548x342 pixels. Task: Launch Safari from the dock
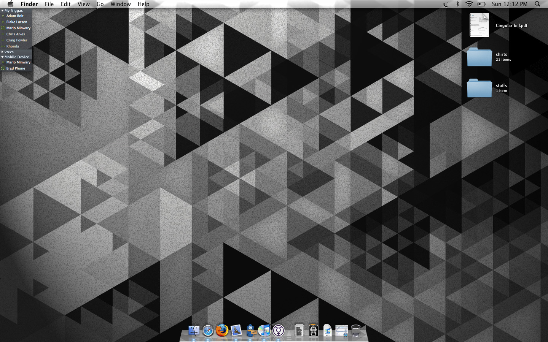[208, 331]
